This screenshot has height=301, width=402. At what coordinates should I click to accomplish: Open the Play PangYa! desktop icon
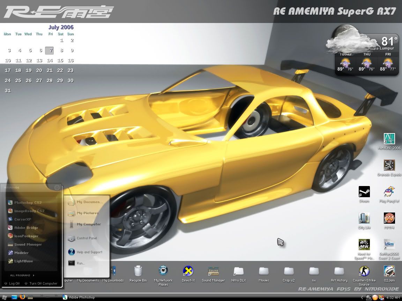[x=389, y=192]
